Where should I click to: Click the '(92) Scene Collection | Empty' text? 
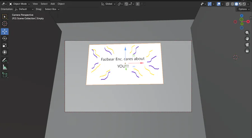point(28,18)
